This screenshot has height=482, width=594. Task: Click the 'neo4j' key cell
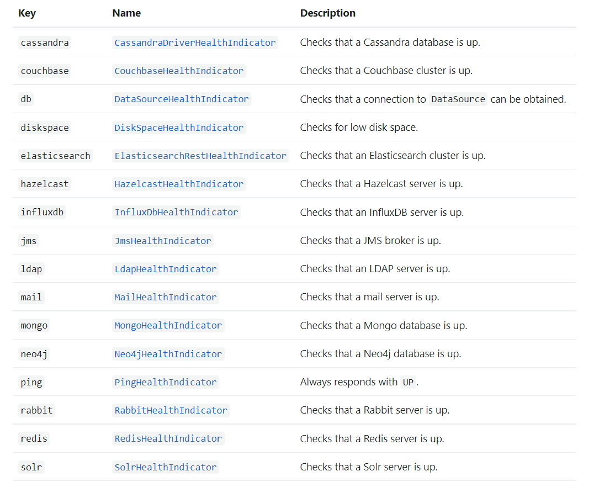tap(34, 354)
